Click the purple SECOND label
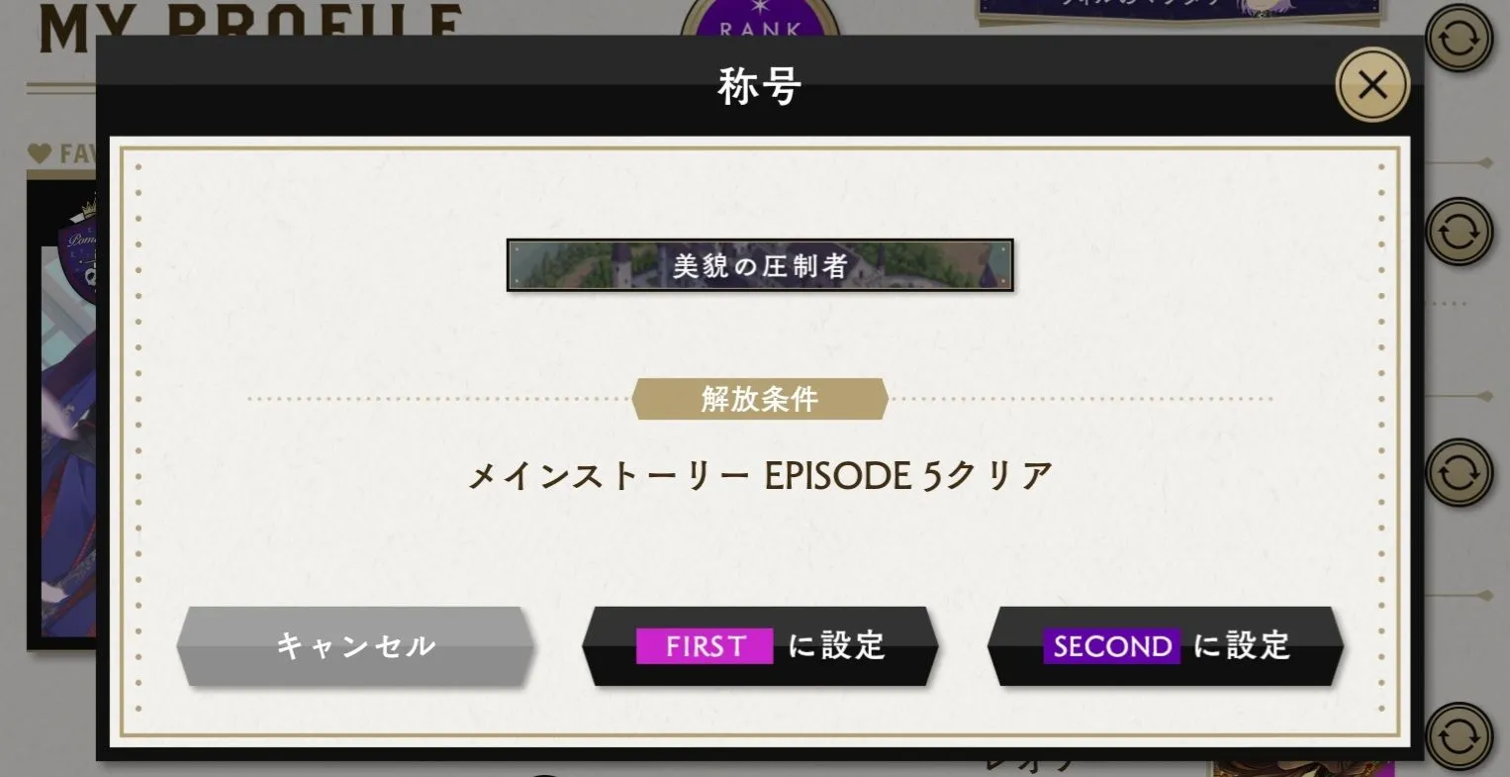 click(1111, 646)
